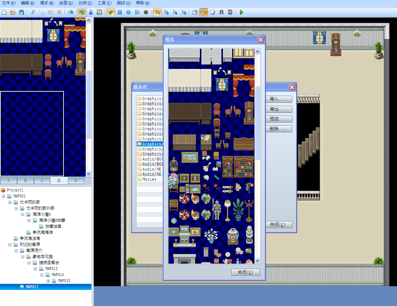Set map zoom scale to 1/8
397x306 pixels.
(x=184, y=12)
